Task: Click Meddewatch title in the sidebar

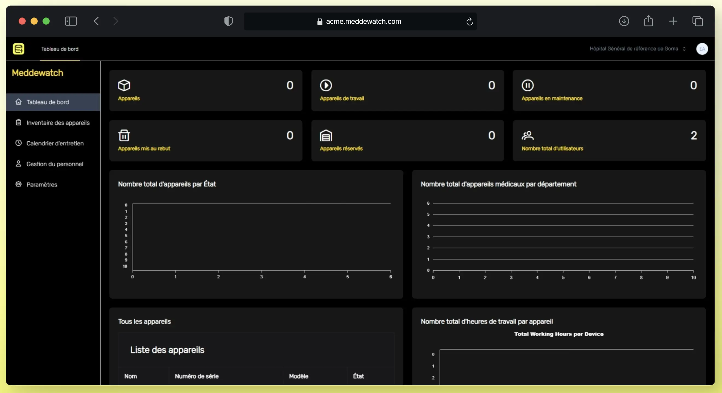Action: click(x=37, y=73)
